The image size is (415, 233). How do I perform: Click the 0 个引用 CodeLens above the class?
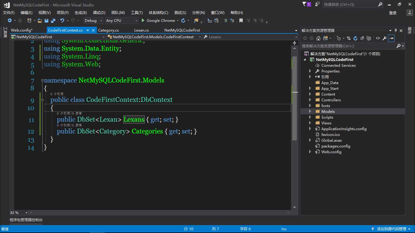[57, 94]
